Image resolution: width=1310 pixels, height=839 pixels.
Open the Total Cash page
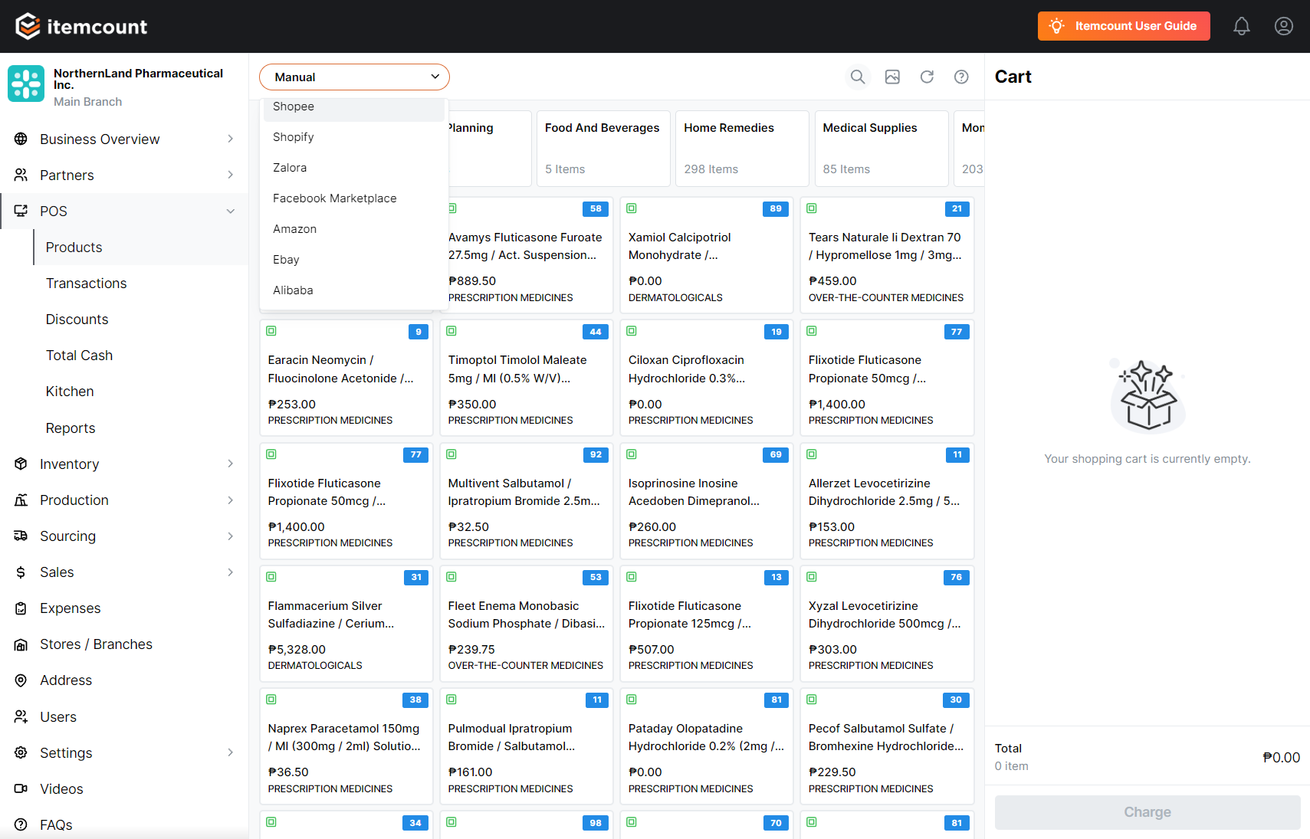click(x=79, y=356)
